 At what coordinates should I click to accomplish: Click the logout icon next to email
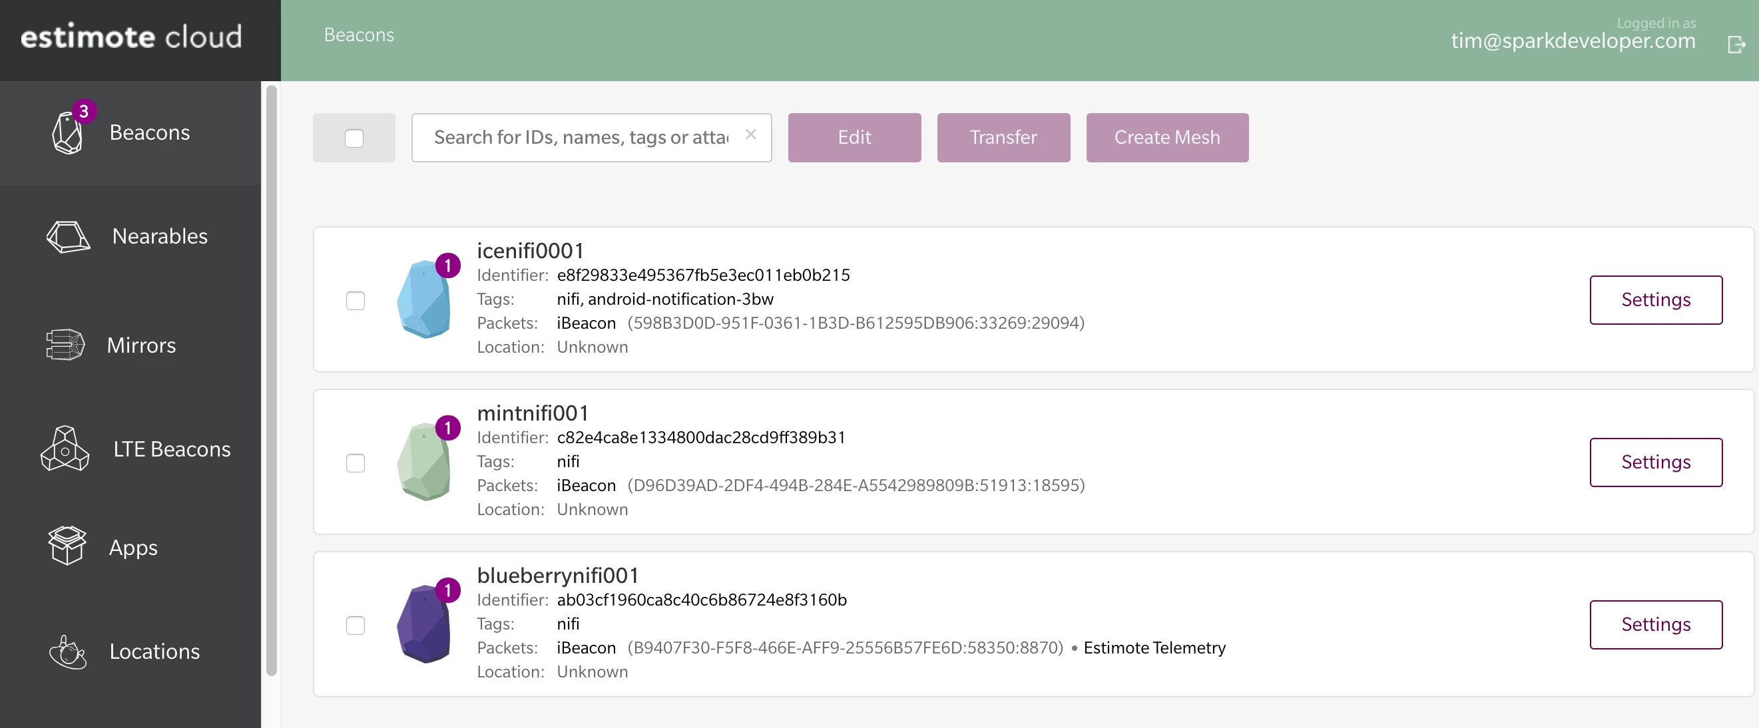[1736, 45]
